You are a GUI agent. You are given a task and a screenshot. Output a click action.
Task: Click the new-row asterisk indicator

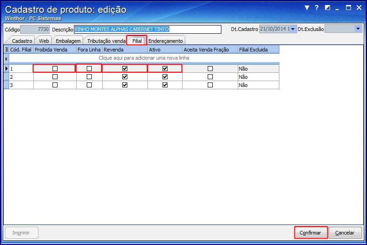pos(6,59)
